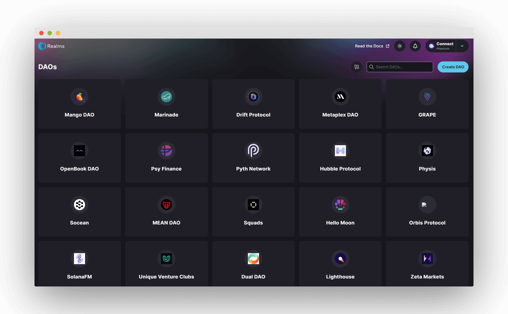Click the Metaplex DAO logo
The width and height of the screenshot is (508, 314).
340,97
